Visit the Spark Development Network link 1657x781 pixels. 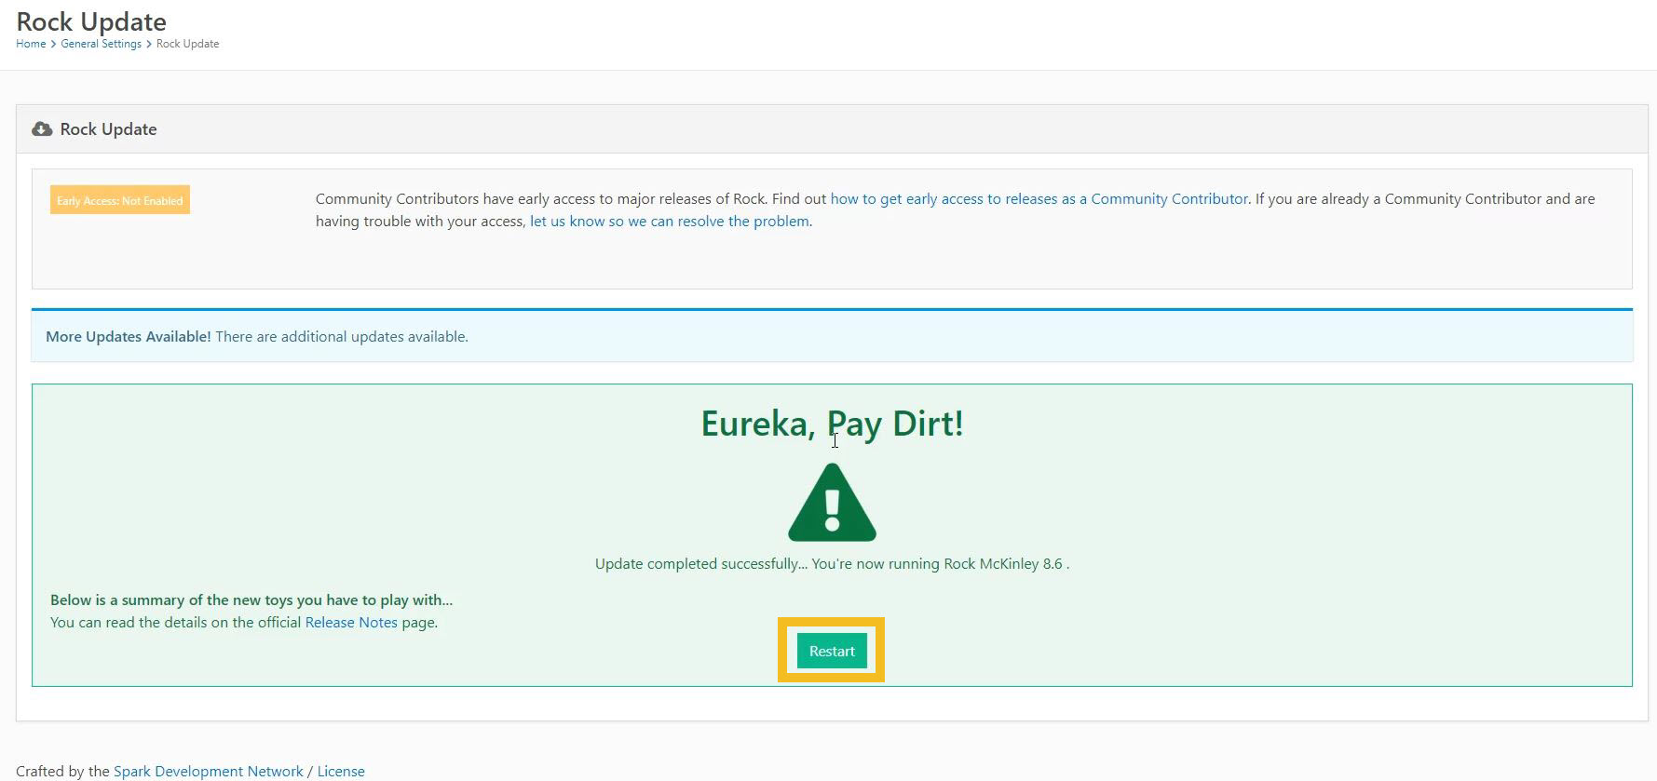pyautogui.click(x=209, y=771)
